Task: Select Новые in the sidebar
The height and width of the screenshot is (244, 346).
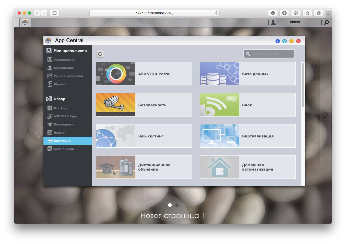Action: coord(68,133)
